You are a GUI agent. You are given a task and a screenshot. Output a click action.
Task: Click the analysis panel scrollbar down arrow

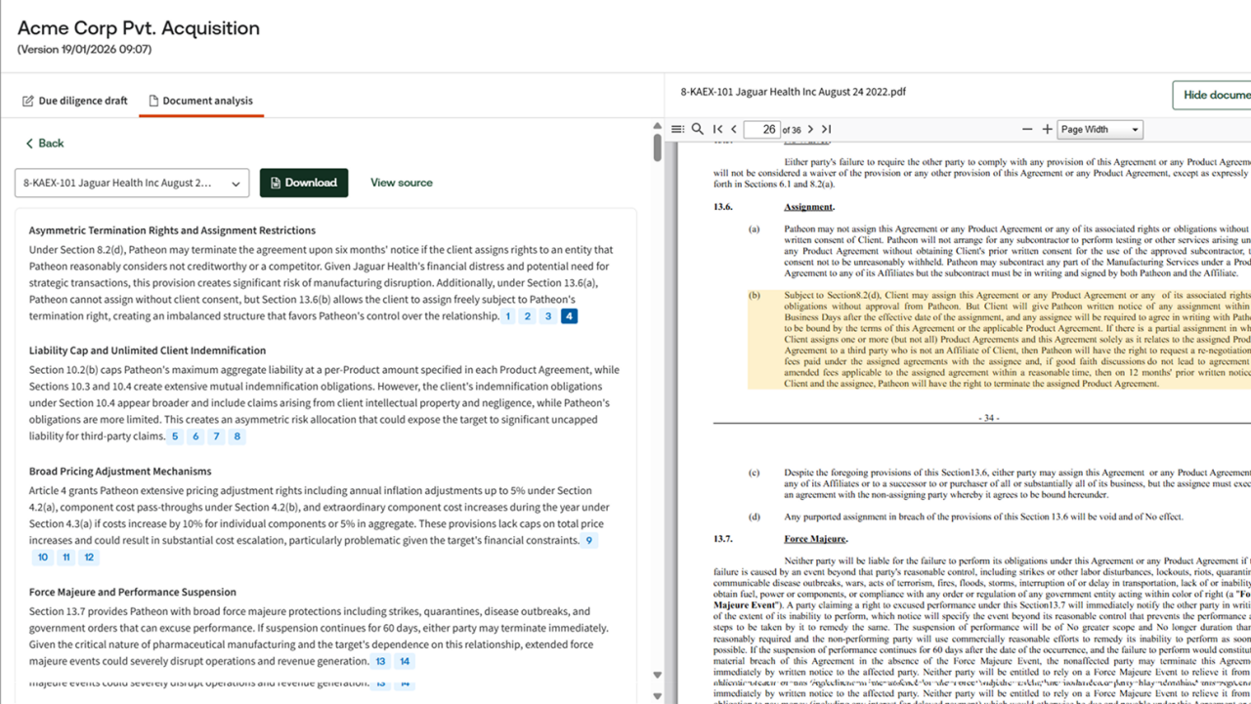pyautogui.click(x=657, y=675)
